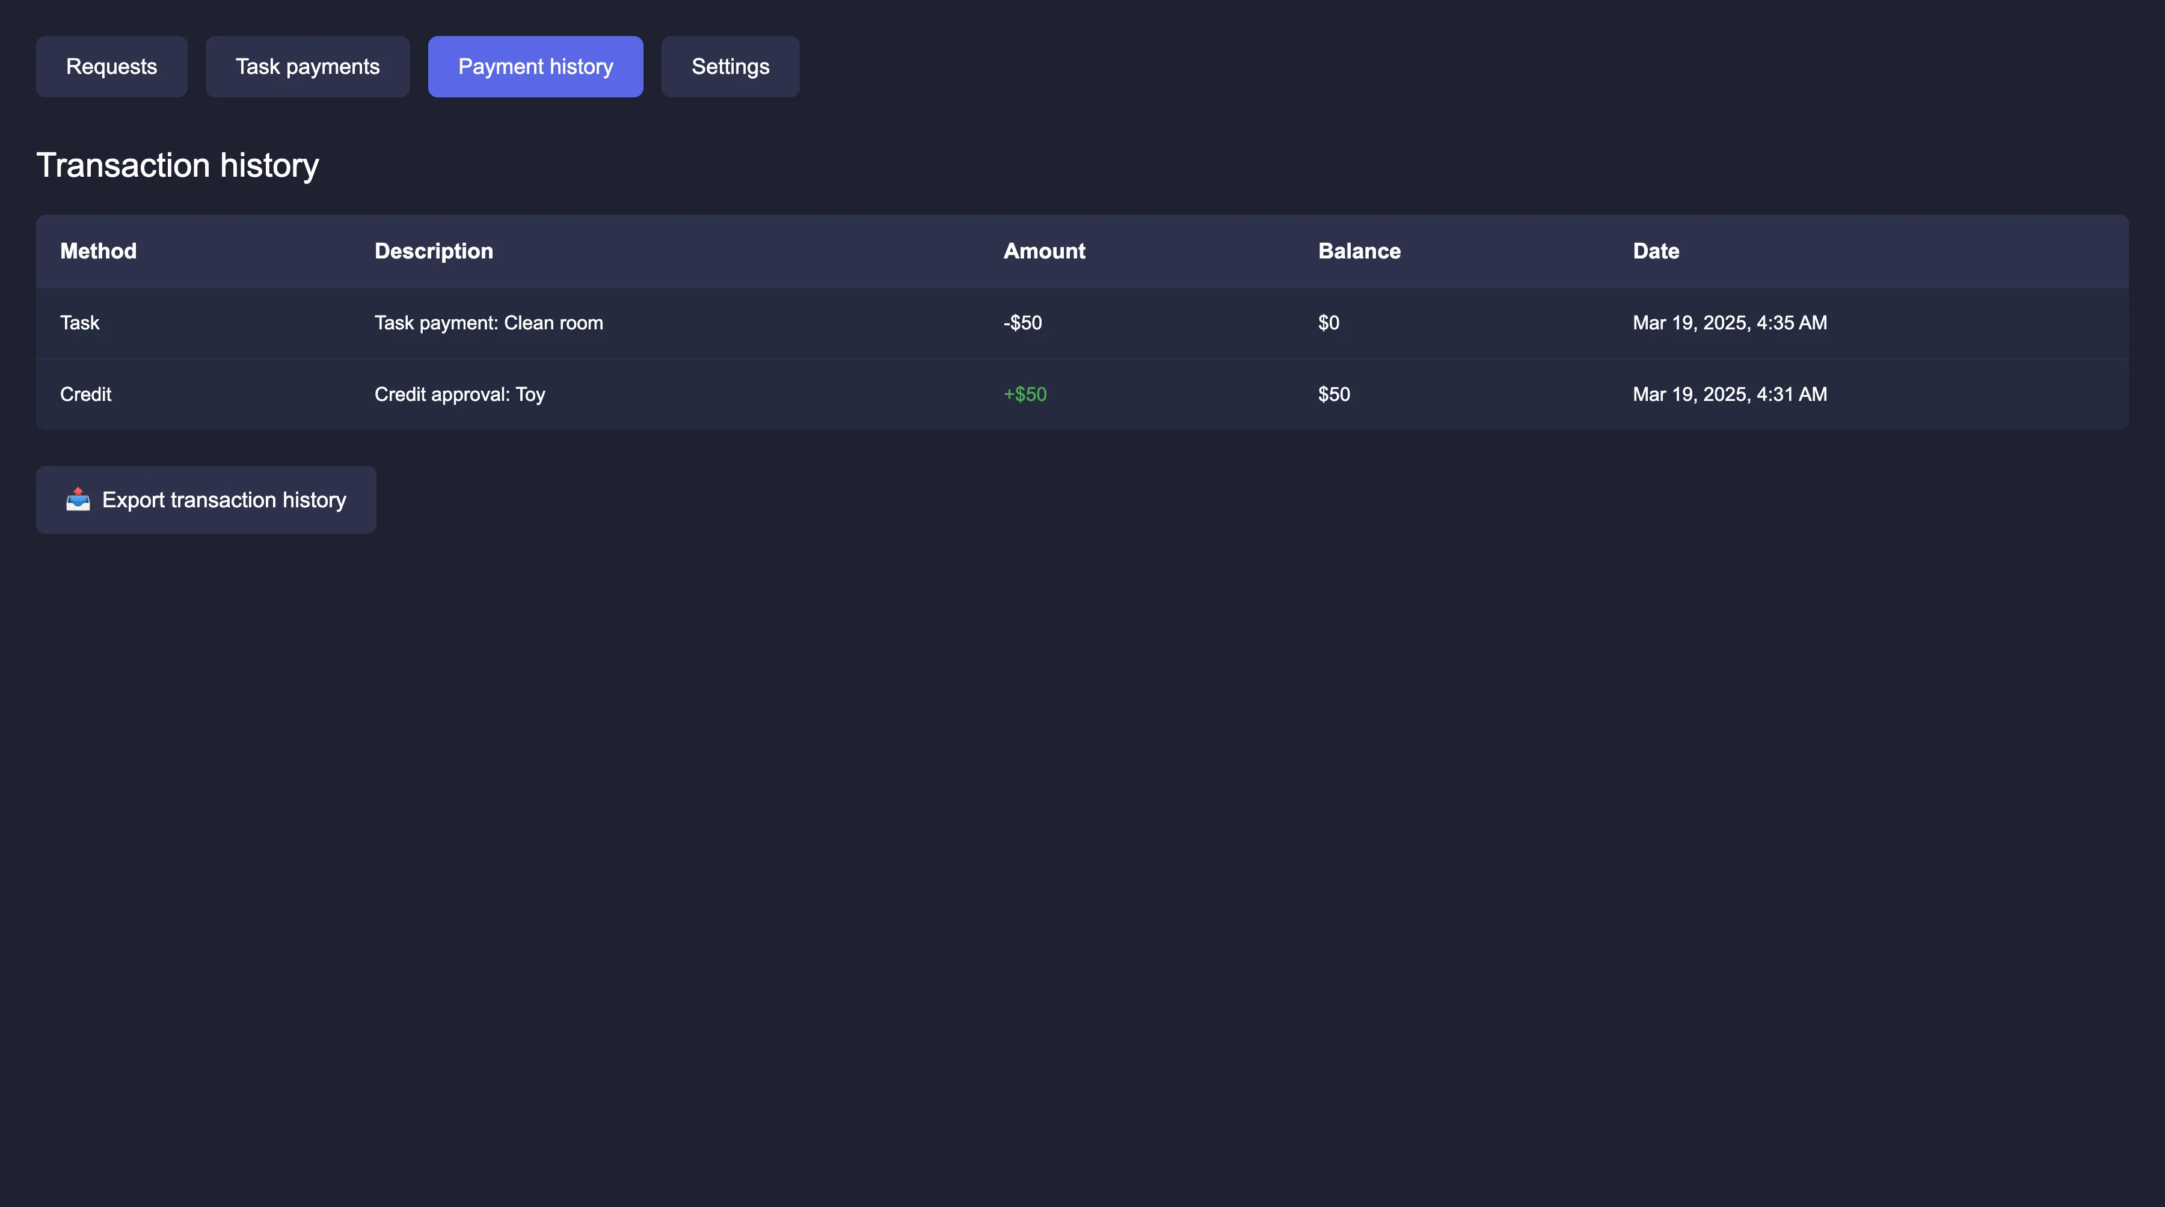Screen dimensions: 2165x1207
Task: Switch to the Task payments tab
Action: 307,66
